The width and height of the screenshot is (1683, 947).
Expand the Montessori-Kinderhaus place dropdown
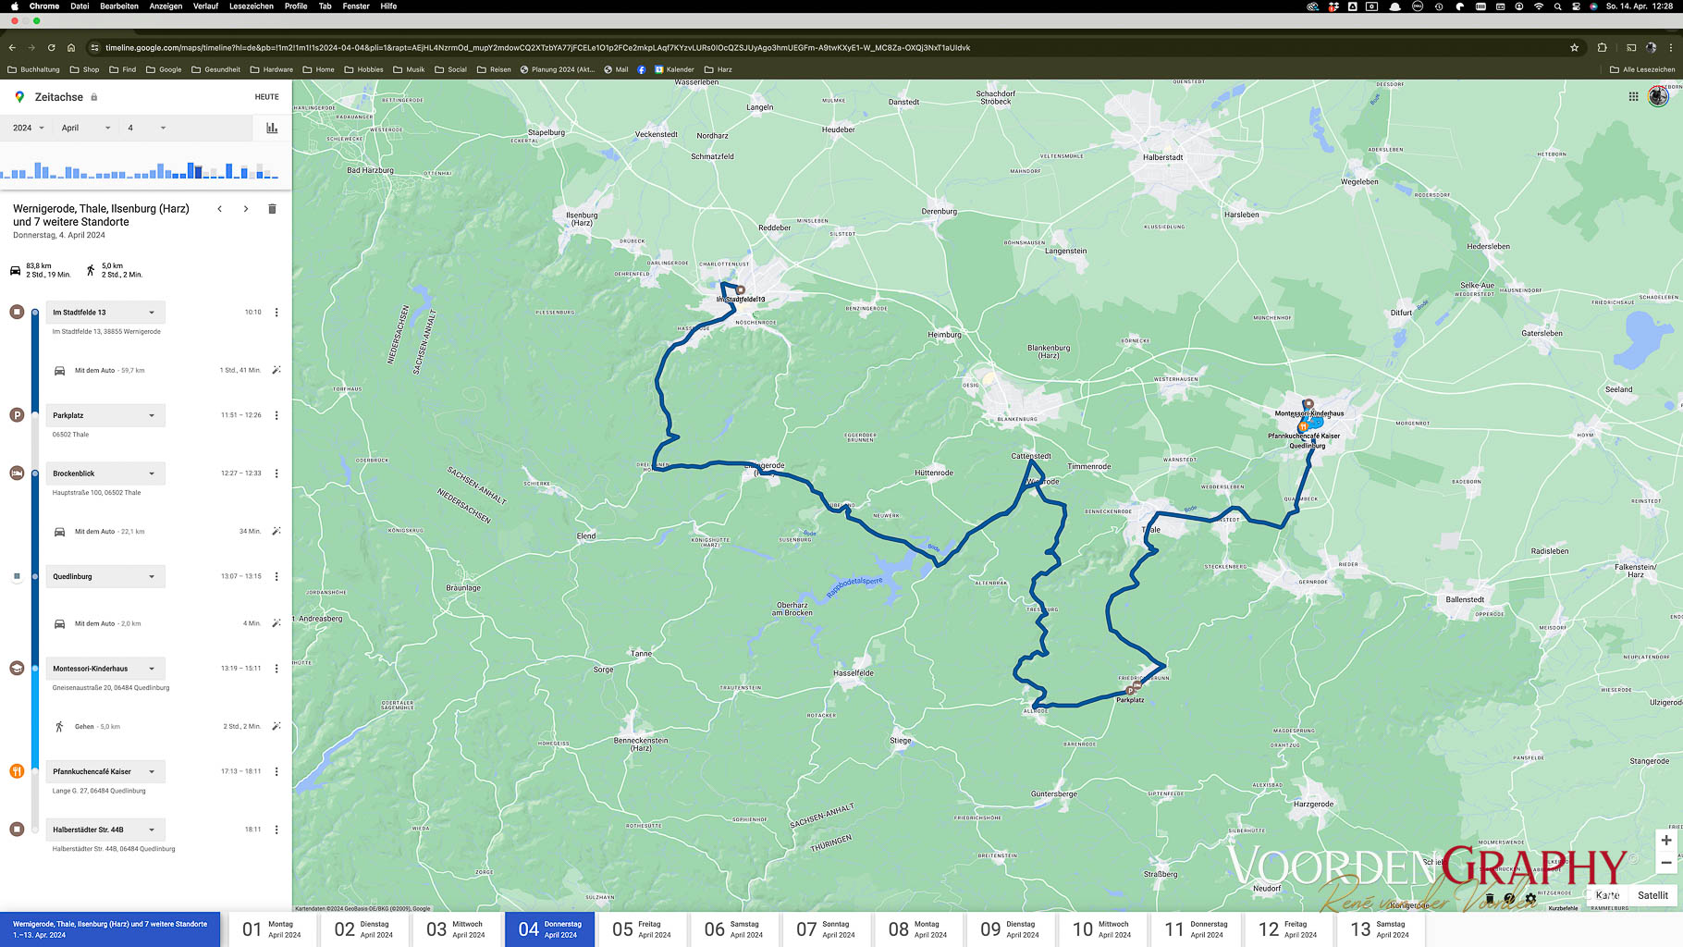point(105,669)
